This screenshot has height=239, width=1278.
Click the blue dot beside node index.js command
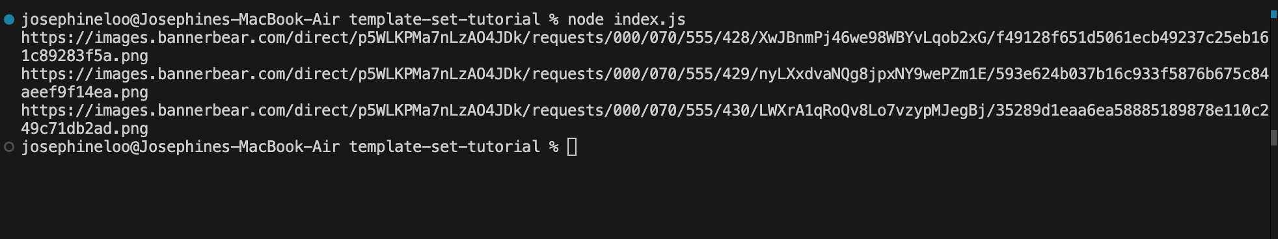point(9,19)
